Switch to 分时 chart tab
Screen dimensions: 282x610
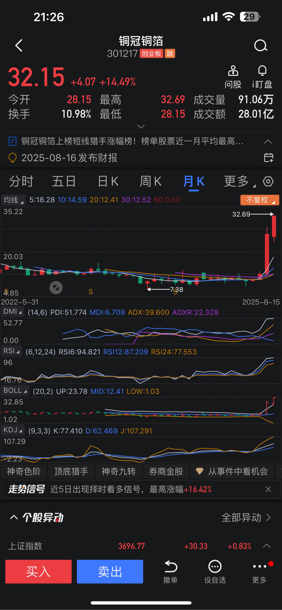click(21, 181)
